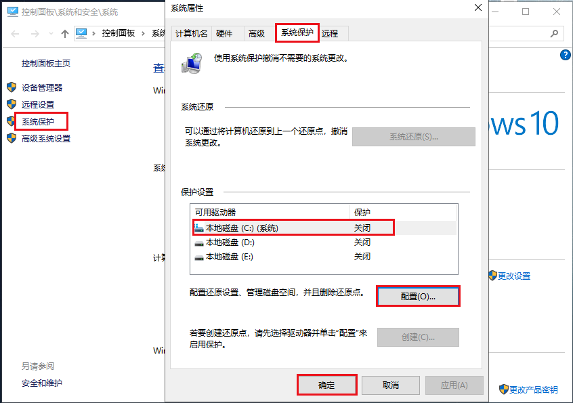
Task: Click 保护 column header
Action: pyautogui.click(x=403, y=212)
